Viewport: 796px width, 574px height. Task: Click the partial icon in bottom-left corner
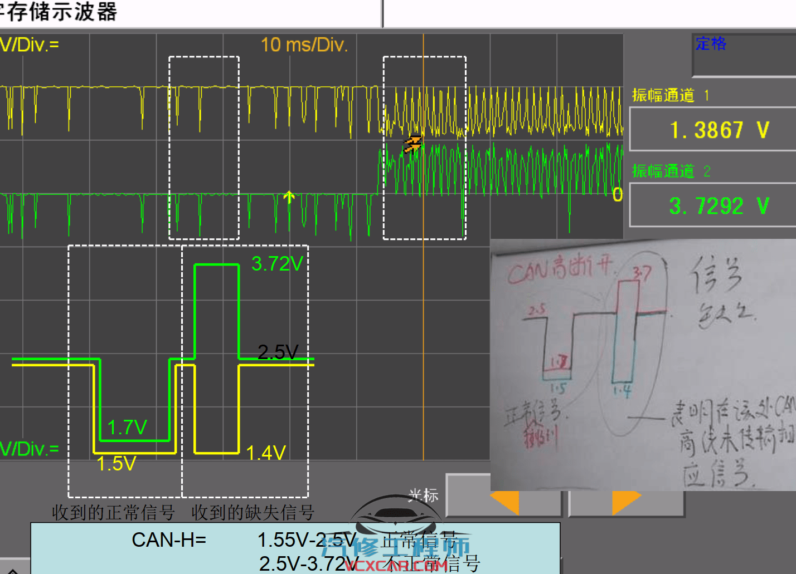[12, 569]
